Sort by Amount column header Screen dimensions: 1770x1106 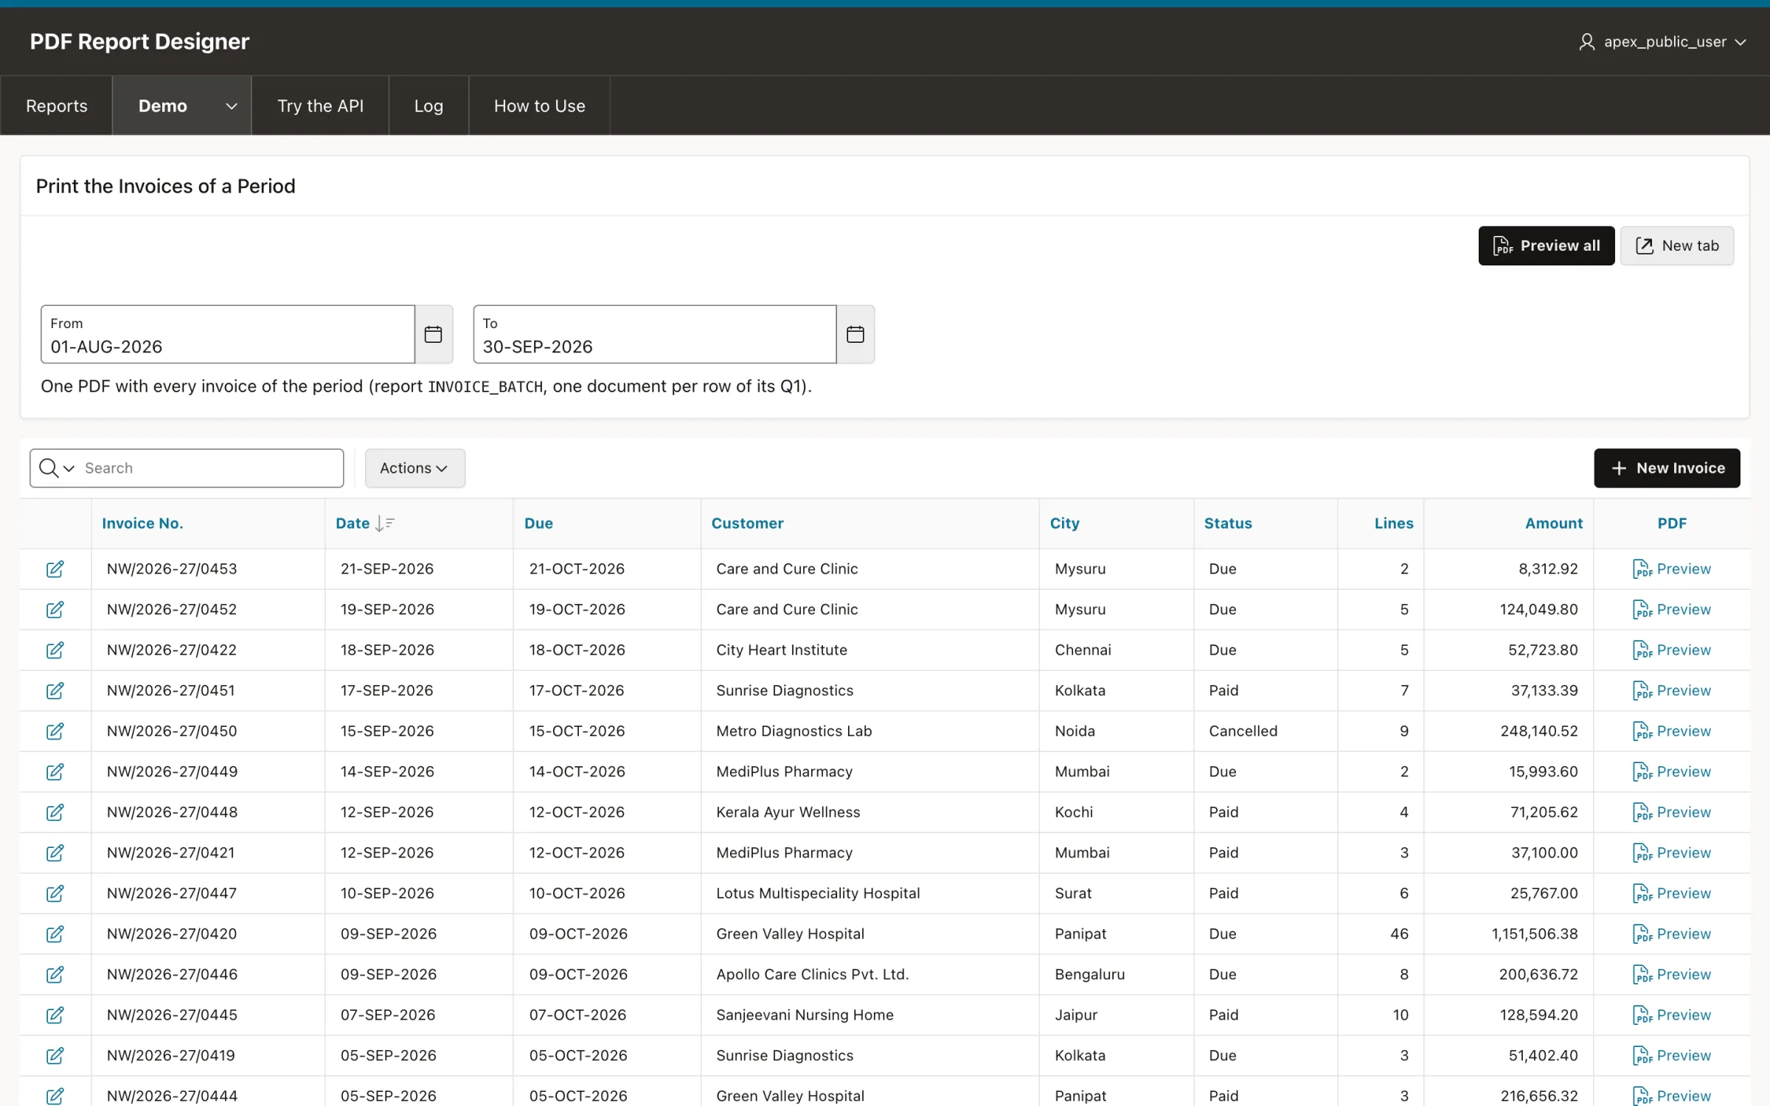click(x=1553, y=524)
